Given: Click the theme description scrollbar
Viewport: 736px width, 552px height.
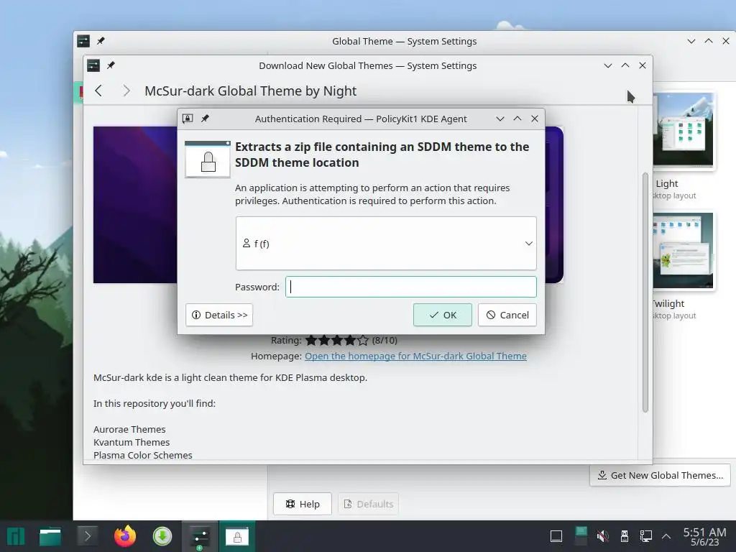Looking at the screenshot, I should point(645,293).
